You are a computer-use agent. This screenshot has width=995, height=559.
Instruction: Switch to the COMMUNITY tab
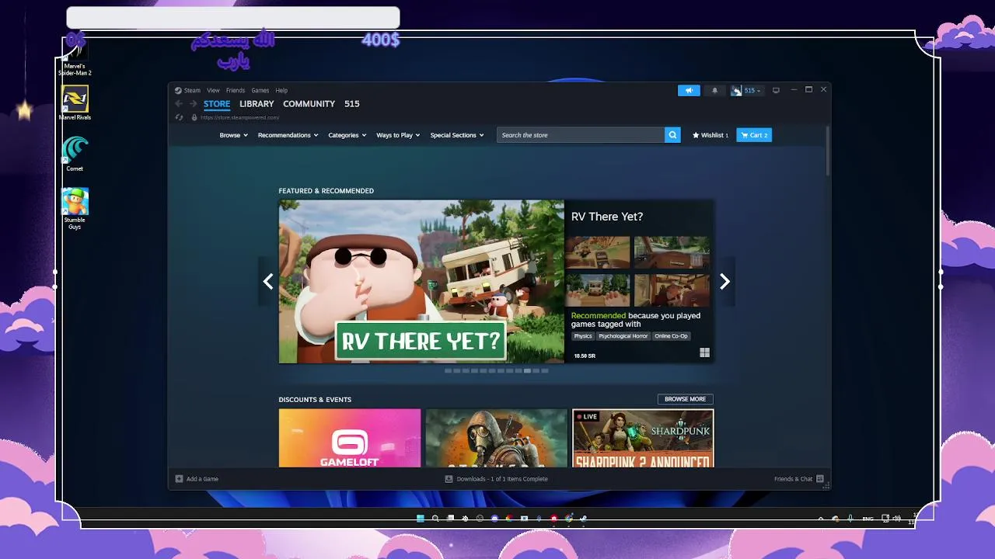tap(309, 104)
